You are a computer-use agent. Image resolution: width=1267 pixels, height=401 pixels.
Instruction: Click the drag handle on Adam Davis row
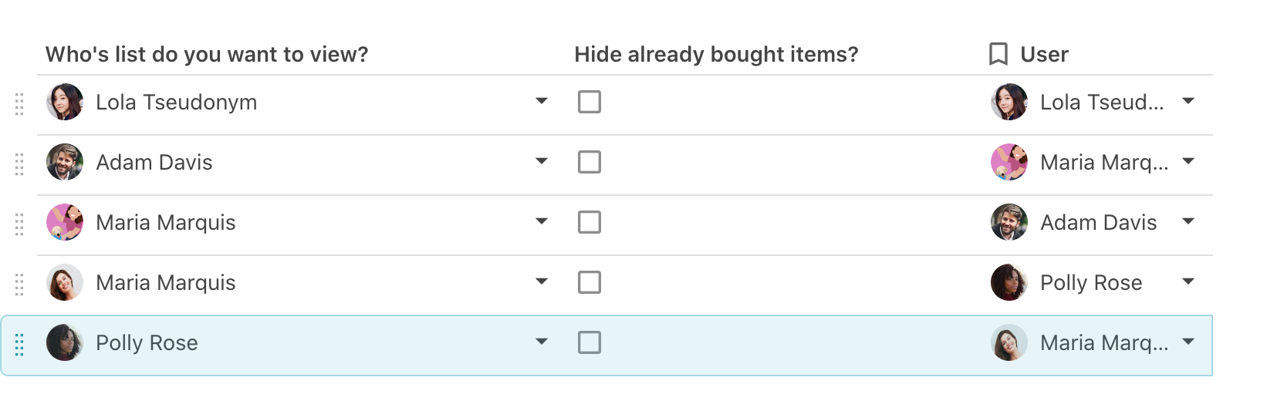click(20, 163)
